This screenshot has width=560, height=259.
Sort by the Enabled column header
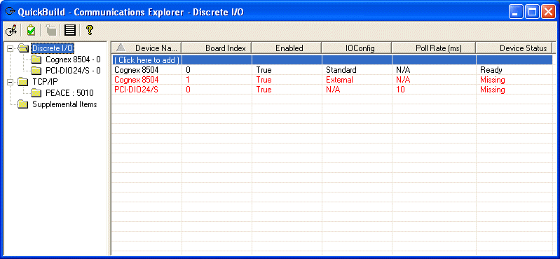click(x=287, y=48)
